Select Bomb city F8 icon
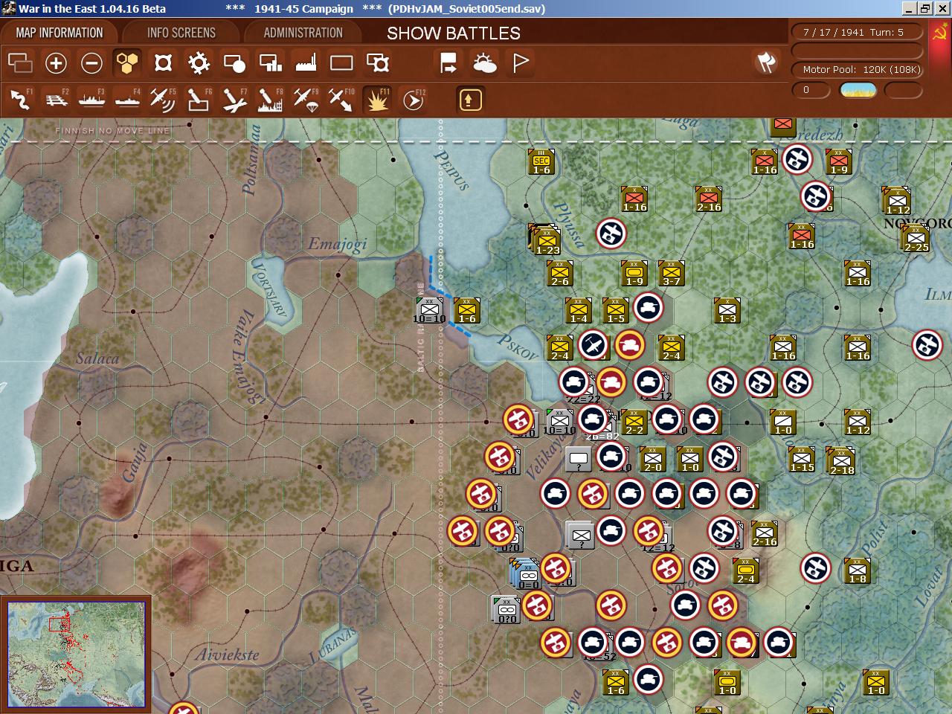The height and width of the screenshot is (714, 952). tap(270, 99)
